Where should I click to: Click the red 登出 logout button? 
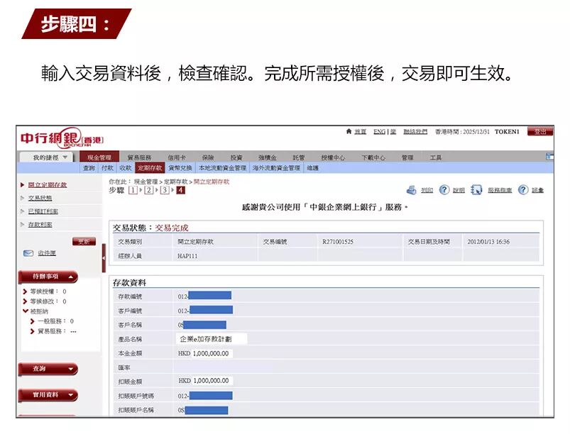coord(539,131)
